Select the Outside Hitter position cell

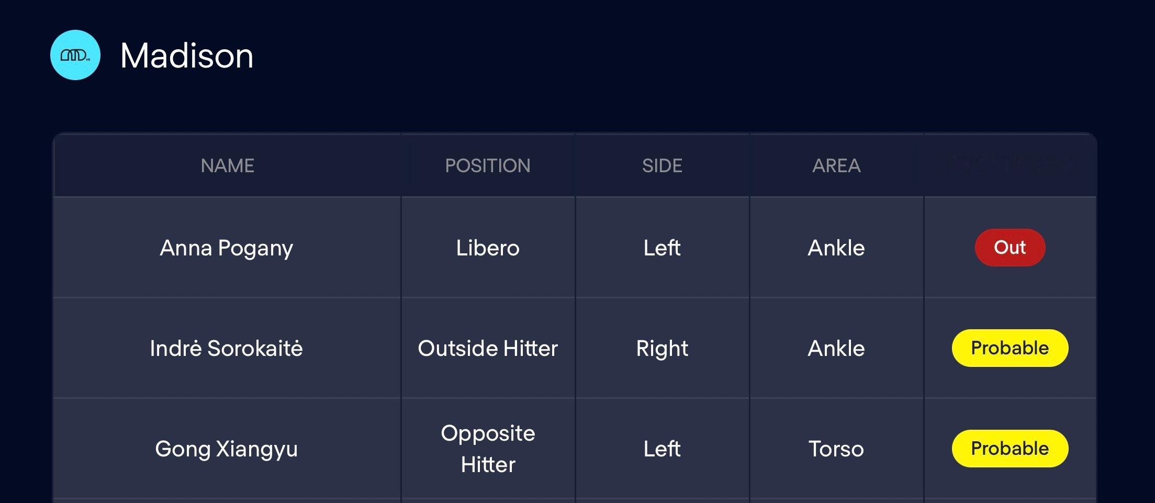coord(488,348)
